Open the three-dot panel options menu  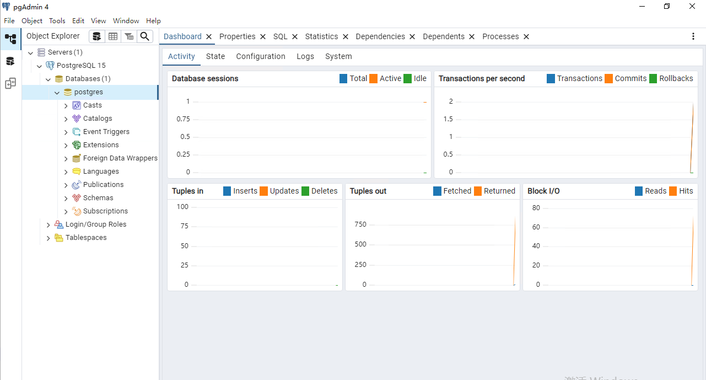point(693,36)
